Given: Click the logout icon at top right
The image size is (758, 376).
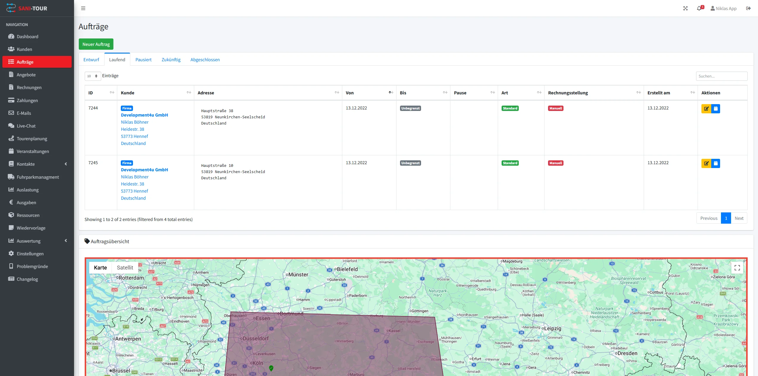Looking at the screenshot, I should coord(749,8).
